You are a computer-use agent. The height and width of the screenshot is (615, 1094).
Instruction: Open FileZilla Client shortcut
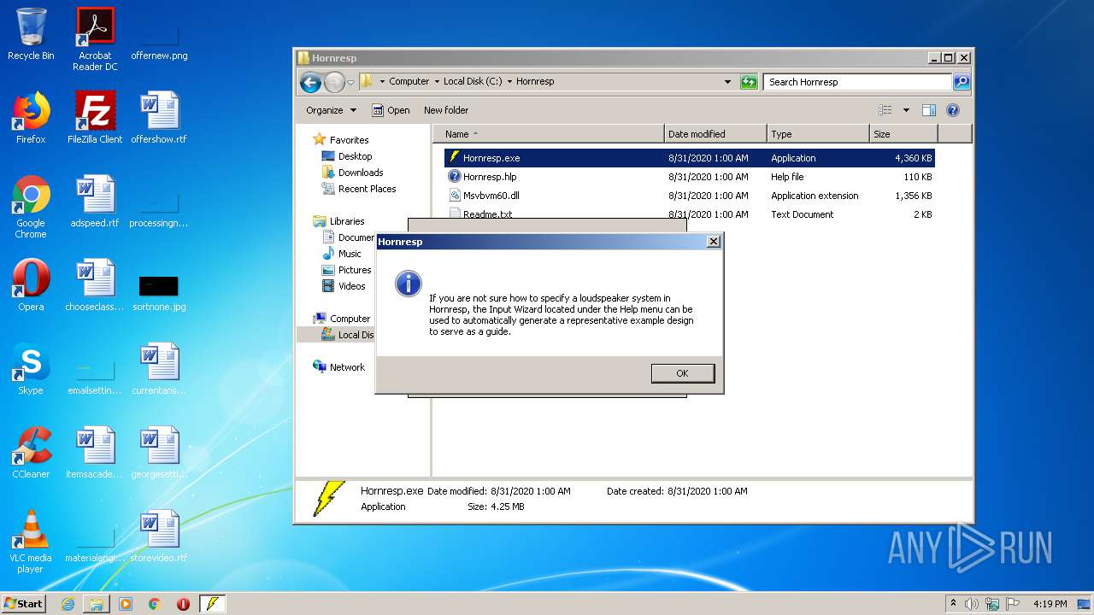(x=95, y=118)
